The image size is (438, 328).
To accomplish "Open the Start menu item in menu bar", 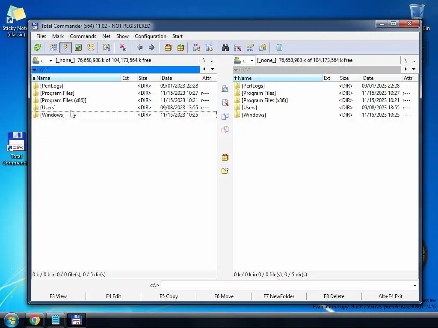I will click(178, 36).
